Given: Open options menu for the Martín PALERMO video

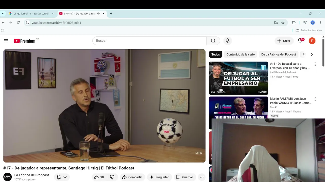Looking at the screenshot, I should point(315,99).
